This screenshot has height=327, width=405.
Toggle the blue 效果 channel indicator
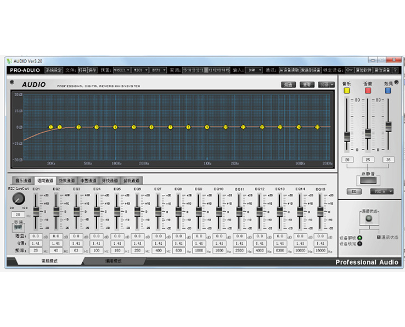(x=388, y=91)
